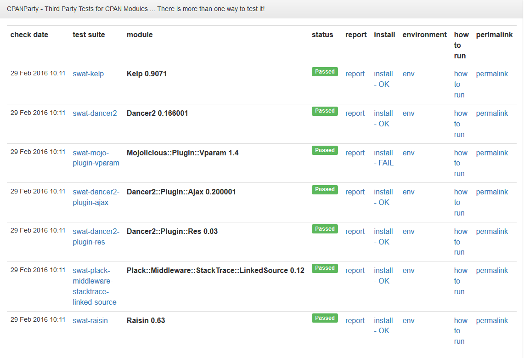Click check date in swat-kelp row
This screenshot has height=358, width=524.
point(38,73)
